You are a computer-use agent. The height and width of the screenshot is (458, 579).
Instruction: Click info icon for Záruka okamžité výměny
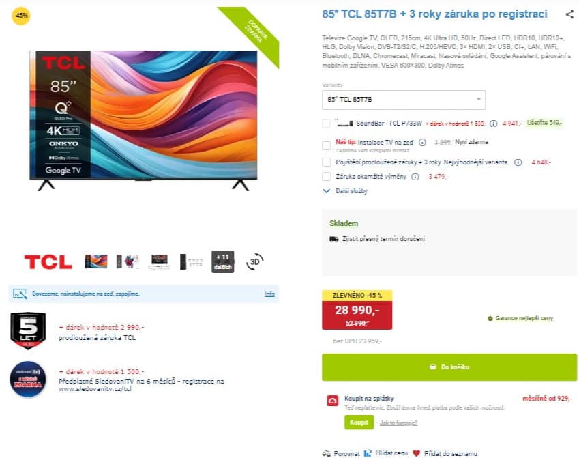[x=415, y=177]
